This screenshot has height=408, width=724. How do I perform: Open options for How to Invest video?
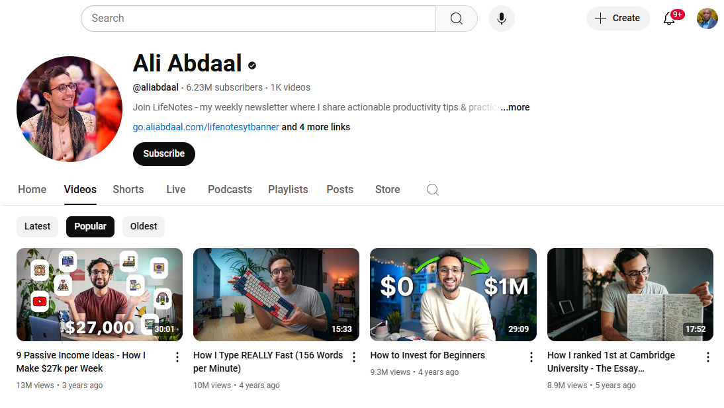pos(531,357)
